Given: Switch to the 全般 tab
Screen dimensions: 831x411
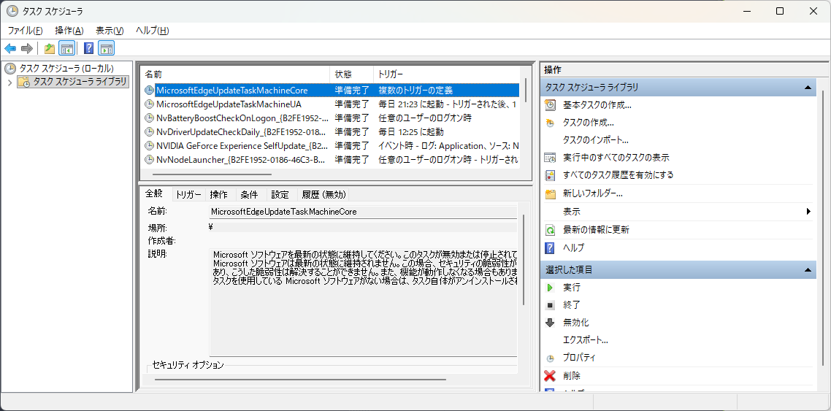Looking at the screenshot, I should tap(154, 194).
